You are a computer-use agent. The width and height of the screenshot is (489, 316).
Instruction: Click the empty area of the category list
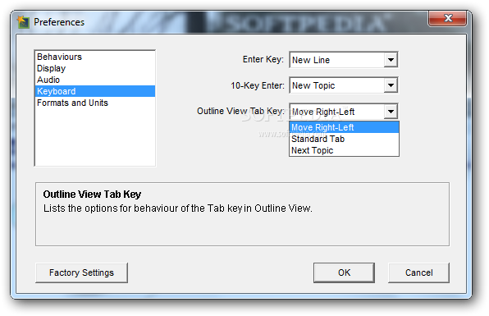[95, 137]
